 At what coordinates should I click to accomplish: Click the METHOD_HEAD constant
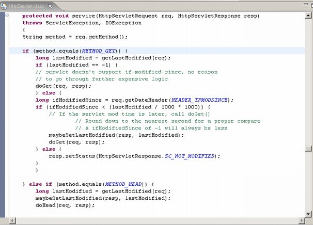click(x=123, y=184)
